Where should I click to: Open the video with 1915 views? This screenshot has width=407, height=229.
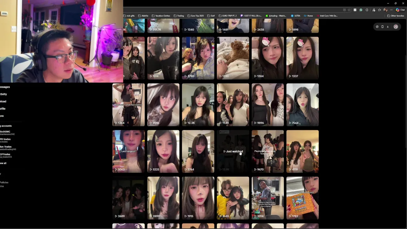tap(198, 198)
